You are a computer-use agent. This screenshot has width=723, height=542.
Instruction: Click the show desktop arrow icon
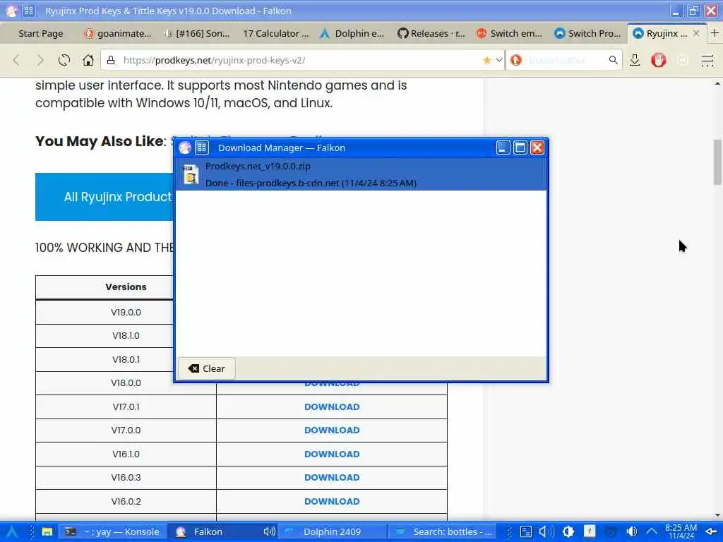pos(711,532)
